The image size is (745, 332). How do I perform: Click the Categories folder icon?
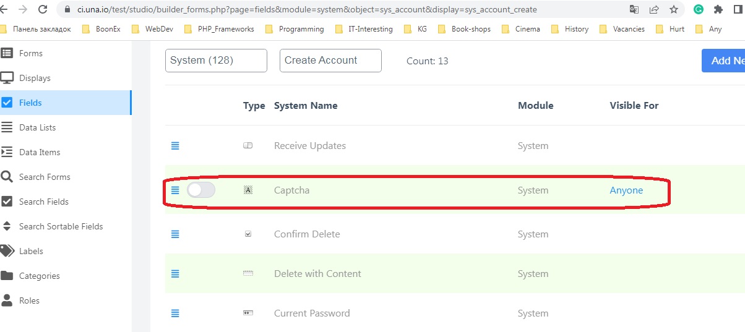pos(7,276)
